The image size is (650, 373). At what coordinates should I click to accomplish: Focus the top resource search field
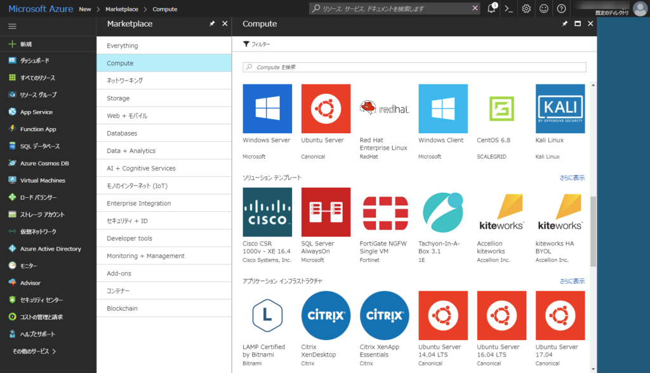[395, 8]
